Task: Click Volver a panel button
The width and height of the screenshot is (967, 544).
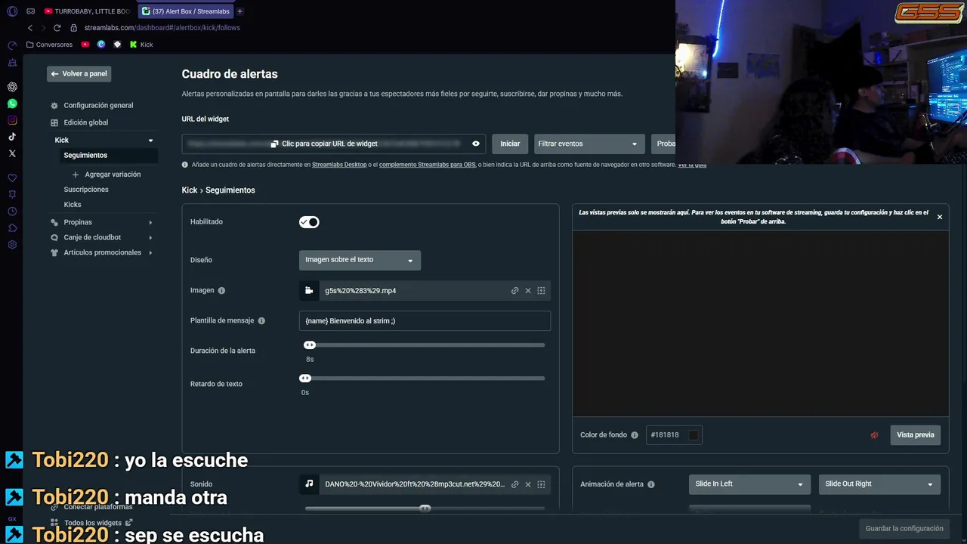Action: tap(79, 74)
